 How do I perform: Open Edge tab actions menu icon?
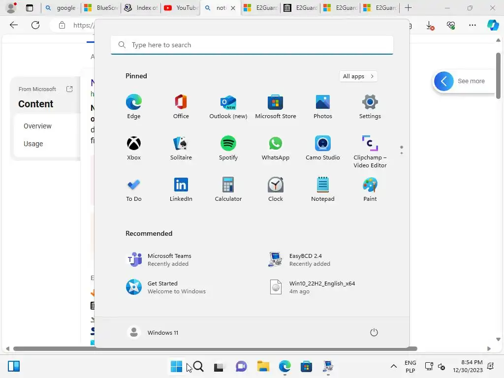(x=30, y=8)
